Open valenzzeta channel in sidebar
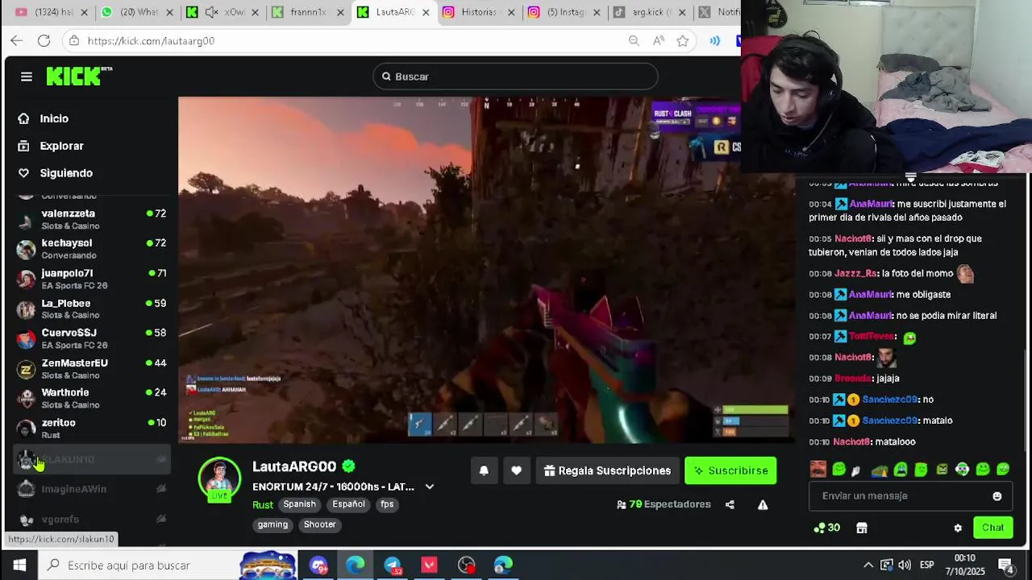1032x580 pixels. click(91, 219)
